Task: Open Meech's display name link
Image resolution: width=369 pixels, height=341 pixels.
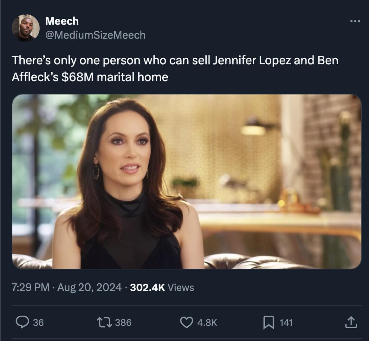Action: pyautogui.click(x=62, y=21)
